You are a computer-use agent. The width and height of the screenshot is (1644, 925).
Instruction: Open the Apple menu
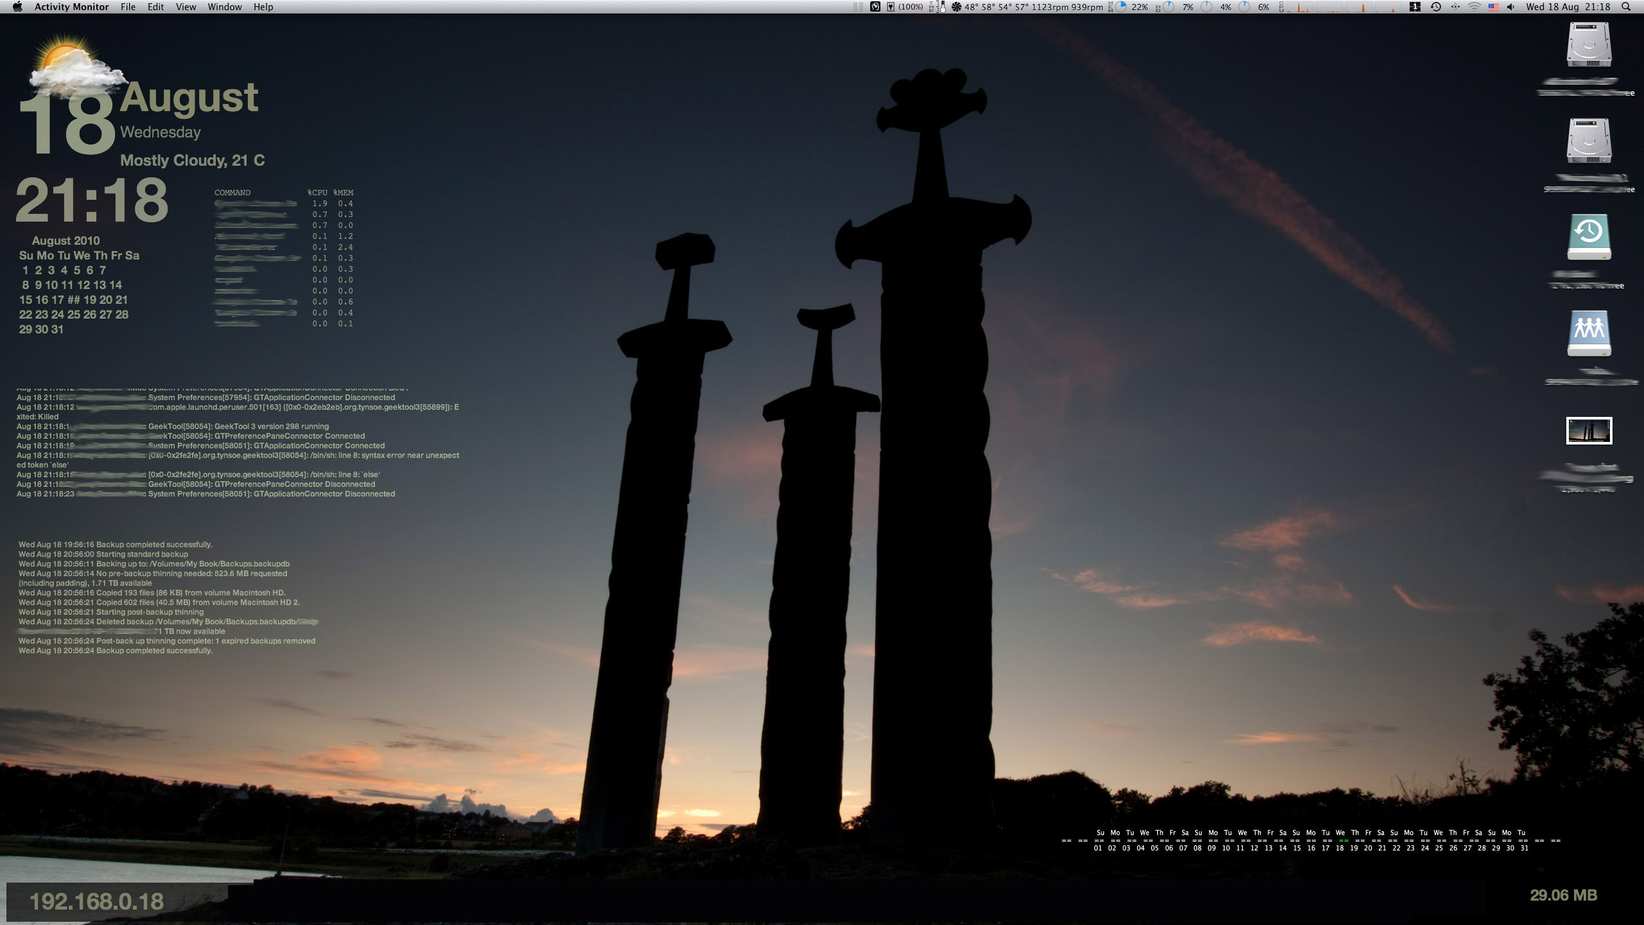click(17, 7)
